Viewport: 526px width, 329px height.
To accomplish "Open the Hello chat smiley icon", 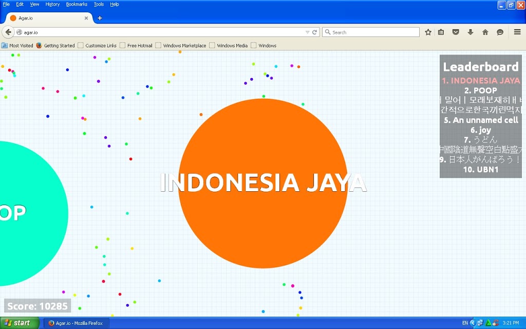I will coord(500,32).
